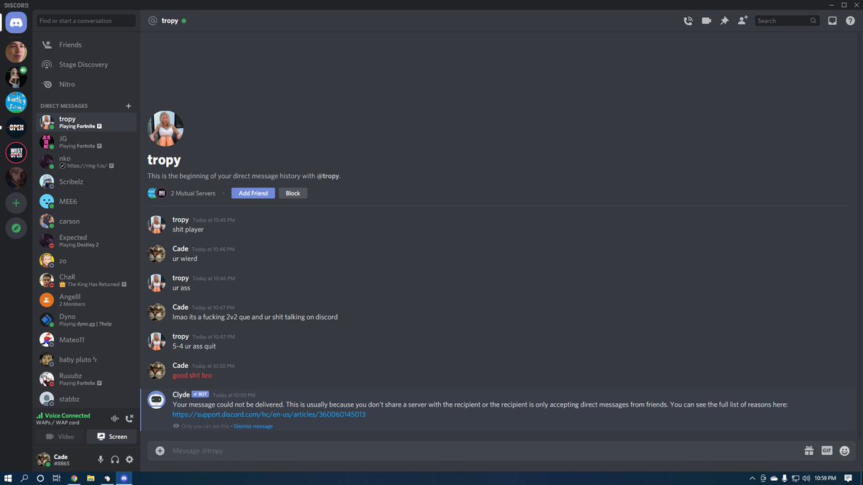Open the Discord support article link
The image size is (863, 485).
click(x=269, y=415)
